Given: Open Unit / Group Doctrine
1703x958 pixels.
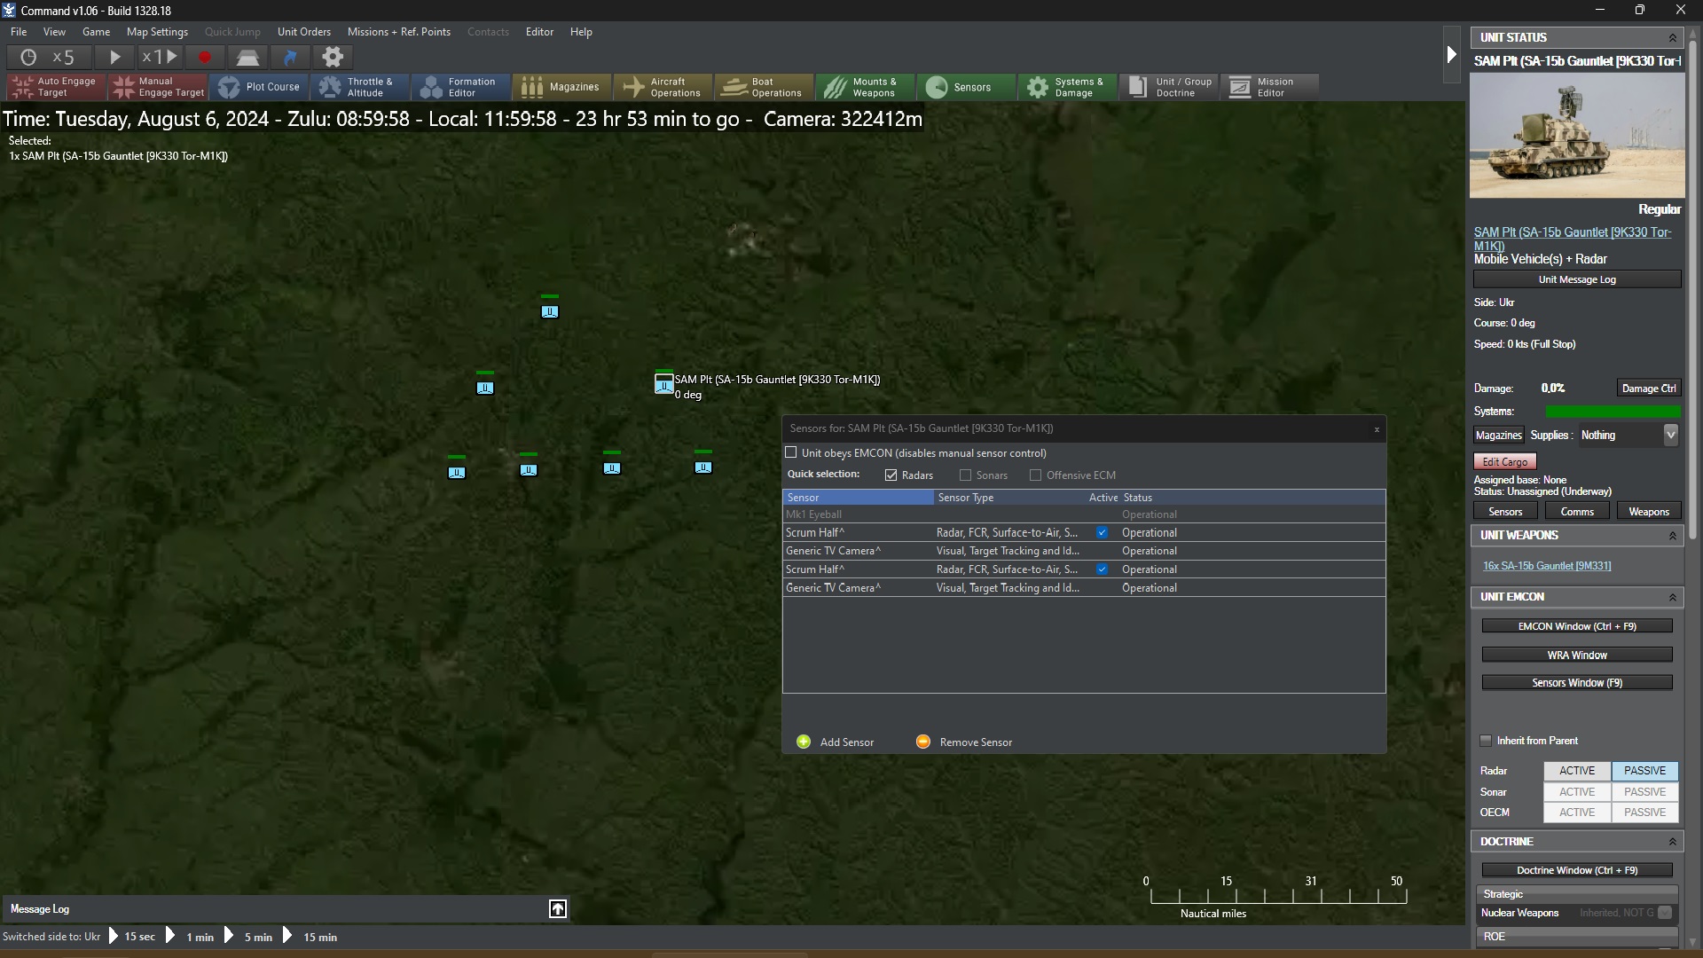Looking at the screenshot, I should pos(1169,87).
